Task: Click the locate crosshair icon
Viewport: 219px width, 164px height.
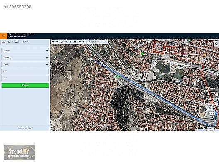Action: coord(66,42)
